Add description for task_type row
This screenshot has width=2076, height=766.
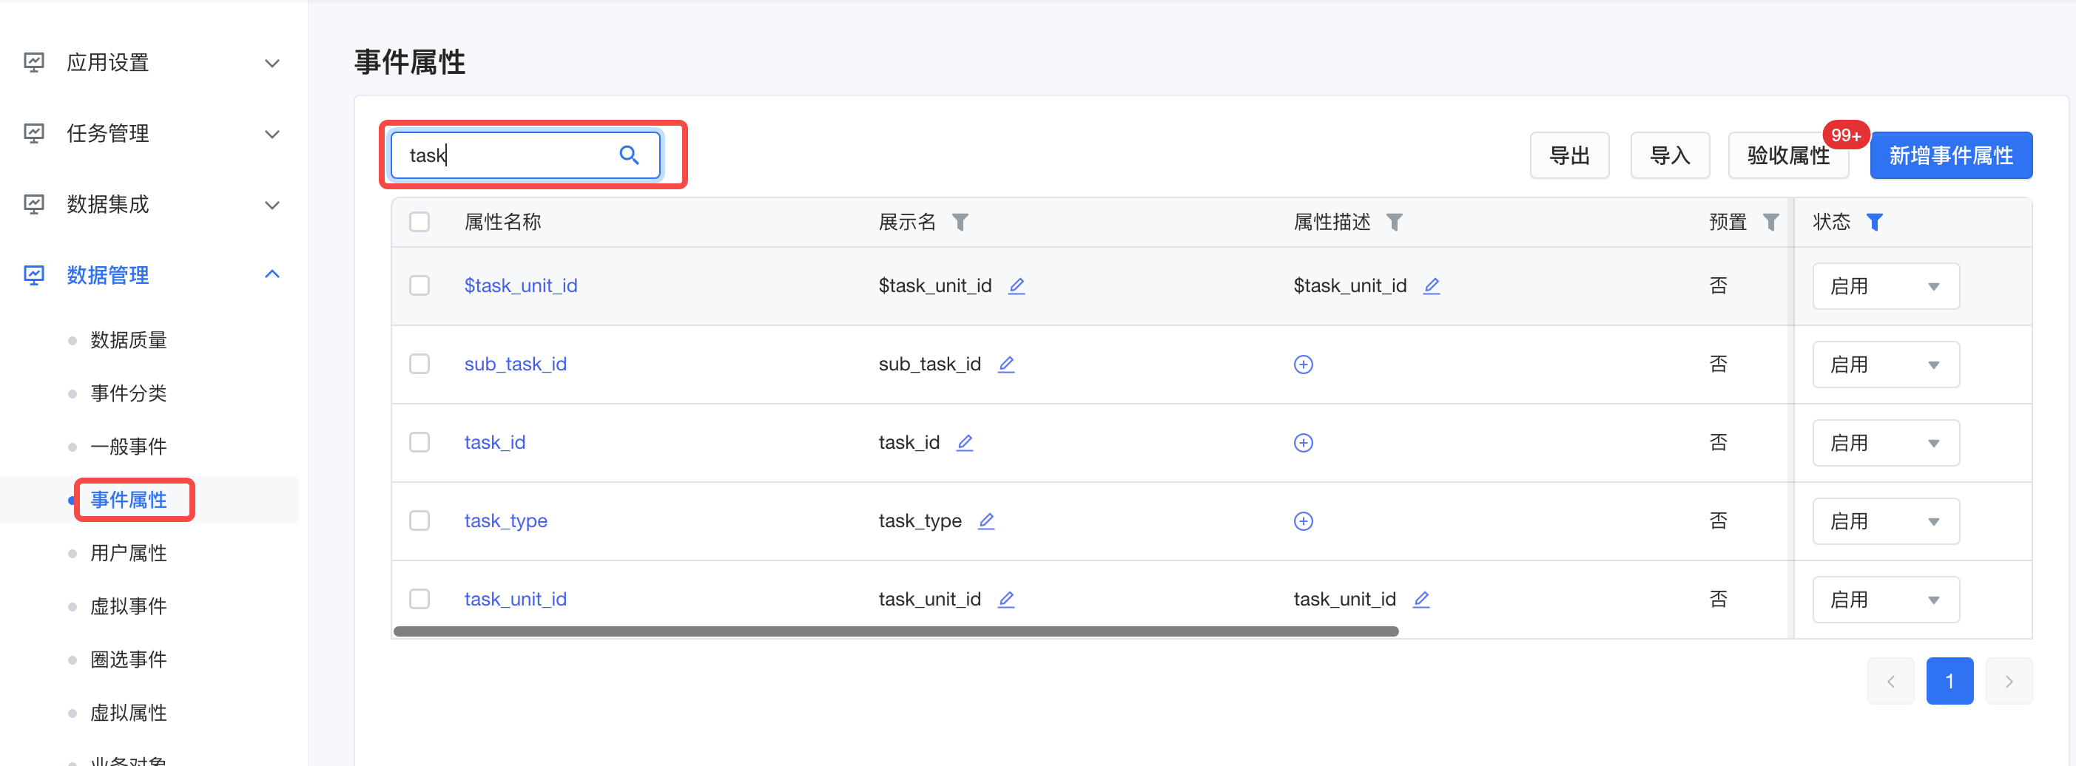pyautogui.click(x=1303, y=521)
